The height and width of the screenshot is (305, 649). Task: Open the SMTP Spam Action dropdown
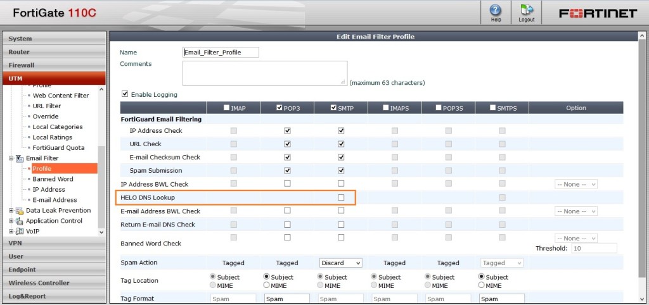point(340,263)
